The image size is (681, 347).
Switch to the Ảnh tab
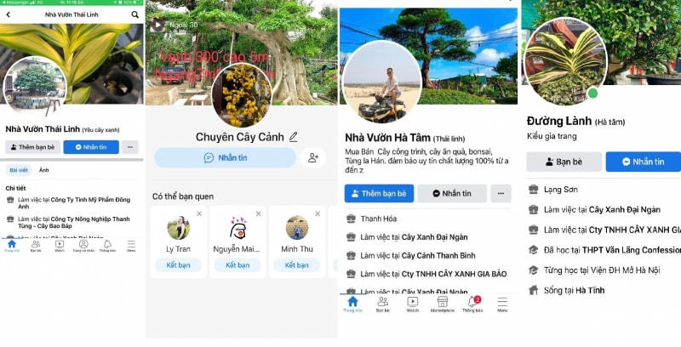[x=44, y=170]
